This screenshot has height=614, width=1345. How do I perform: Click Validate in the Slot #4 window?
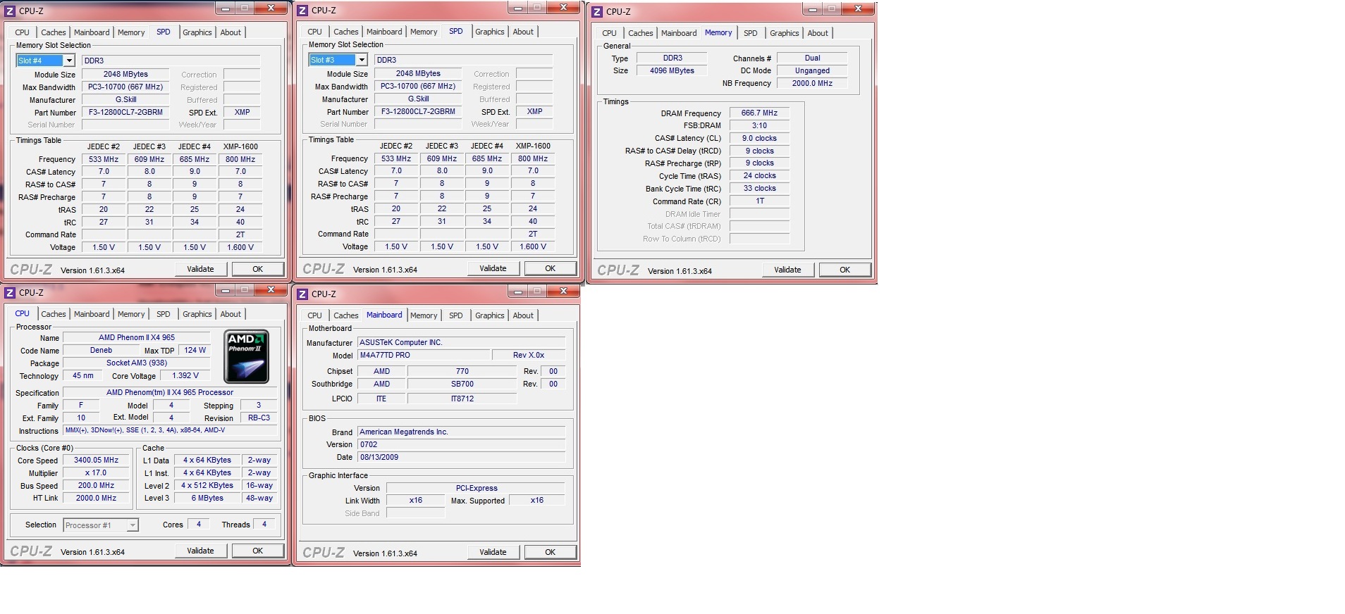pyautogui.click(x=200, y=269)
